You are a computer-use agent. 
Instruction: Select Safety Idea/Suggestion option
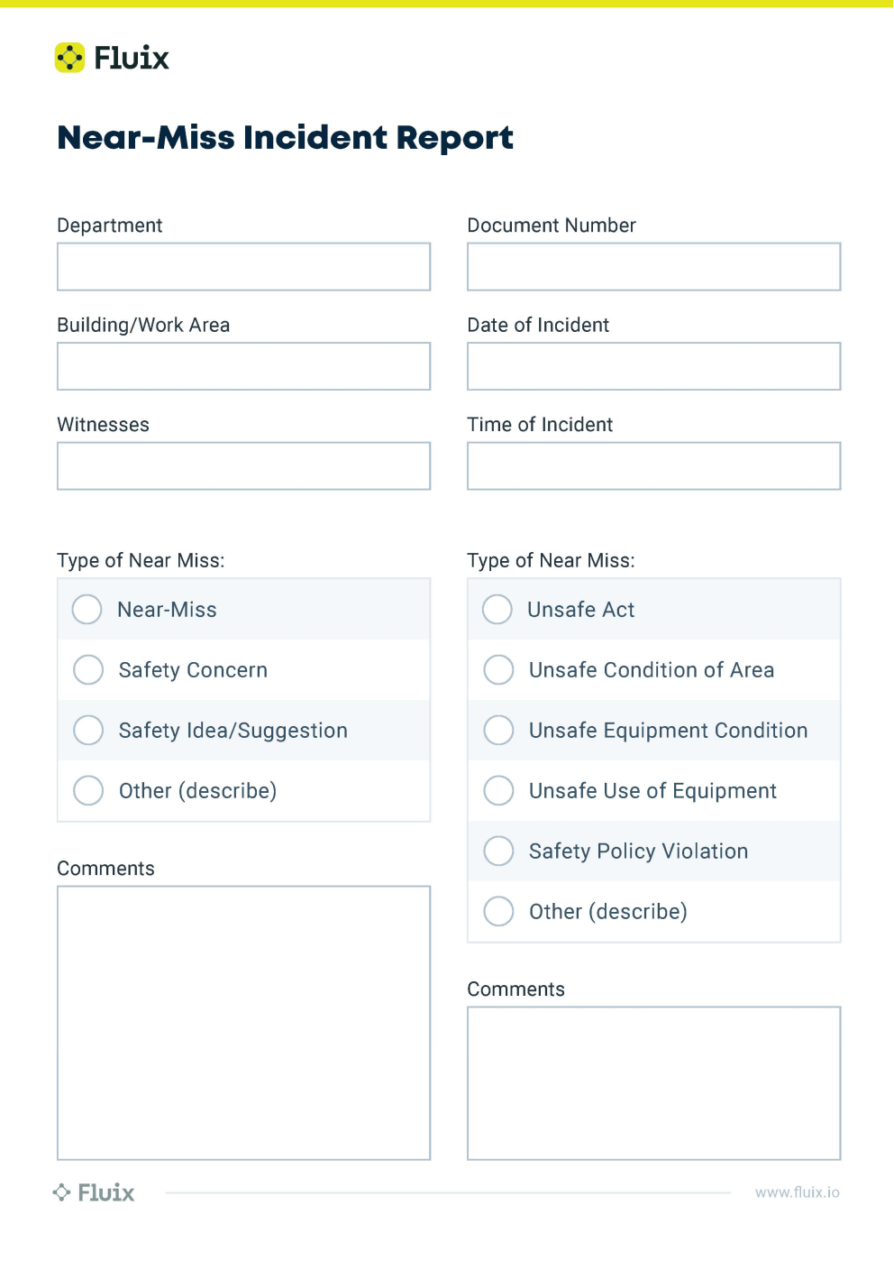click(x=88, y=731)
